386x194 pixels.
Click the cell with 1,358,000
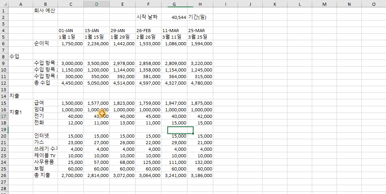[148, 70]
